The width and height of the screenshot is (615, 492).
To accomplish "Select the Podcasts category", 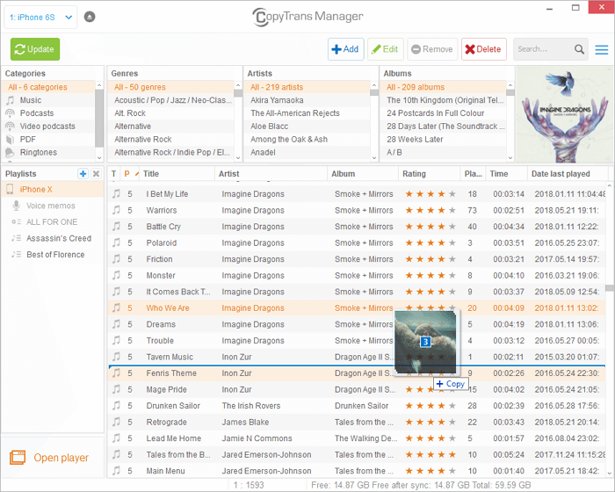I will (x=37, y=113).
